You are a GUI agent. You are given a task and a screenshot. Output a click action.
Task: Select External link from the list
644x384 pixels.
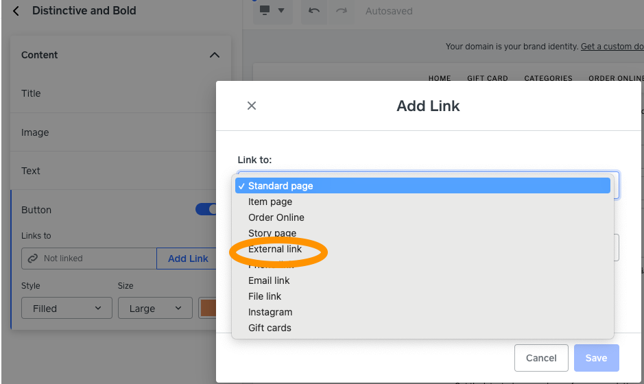point(275,249)
